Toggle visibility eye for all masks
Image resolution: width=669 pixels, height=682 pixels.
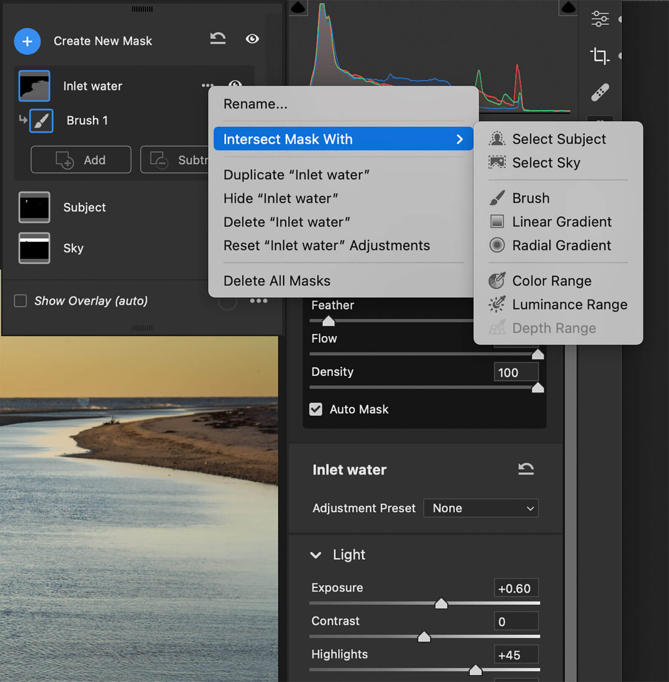coord(252,39)
